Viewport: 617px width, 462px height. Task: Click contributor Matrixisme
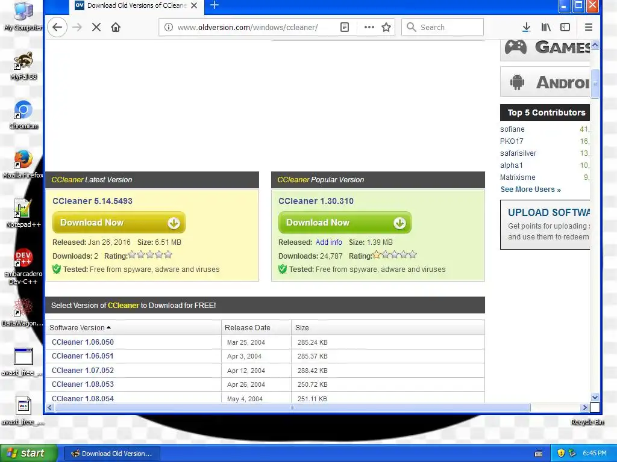tap(518, 177)
